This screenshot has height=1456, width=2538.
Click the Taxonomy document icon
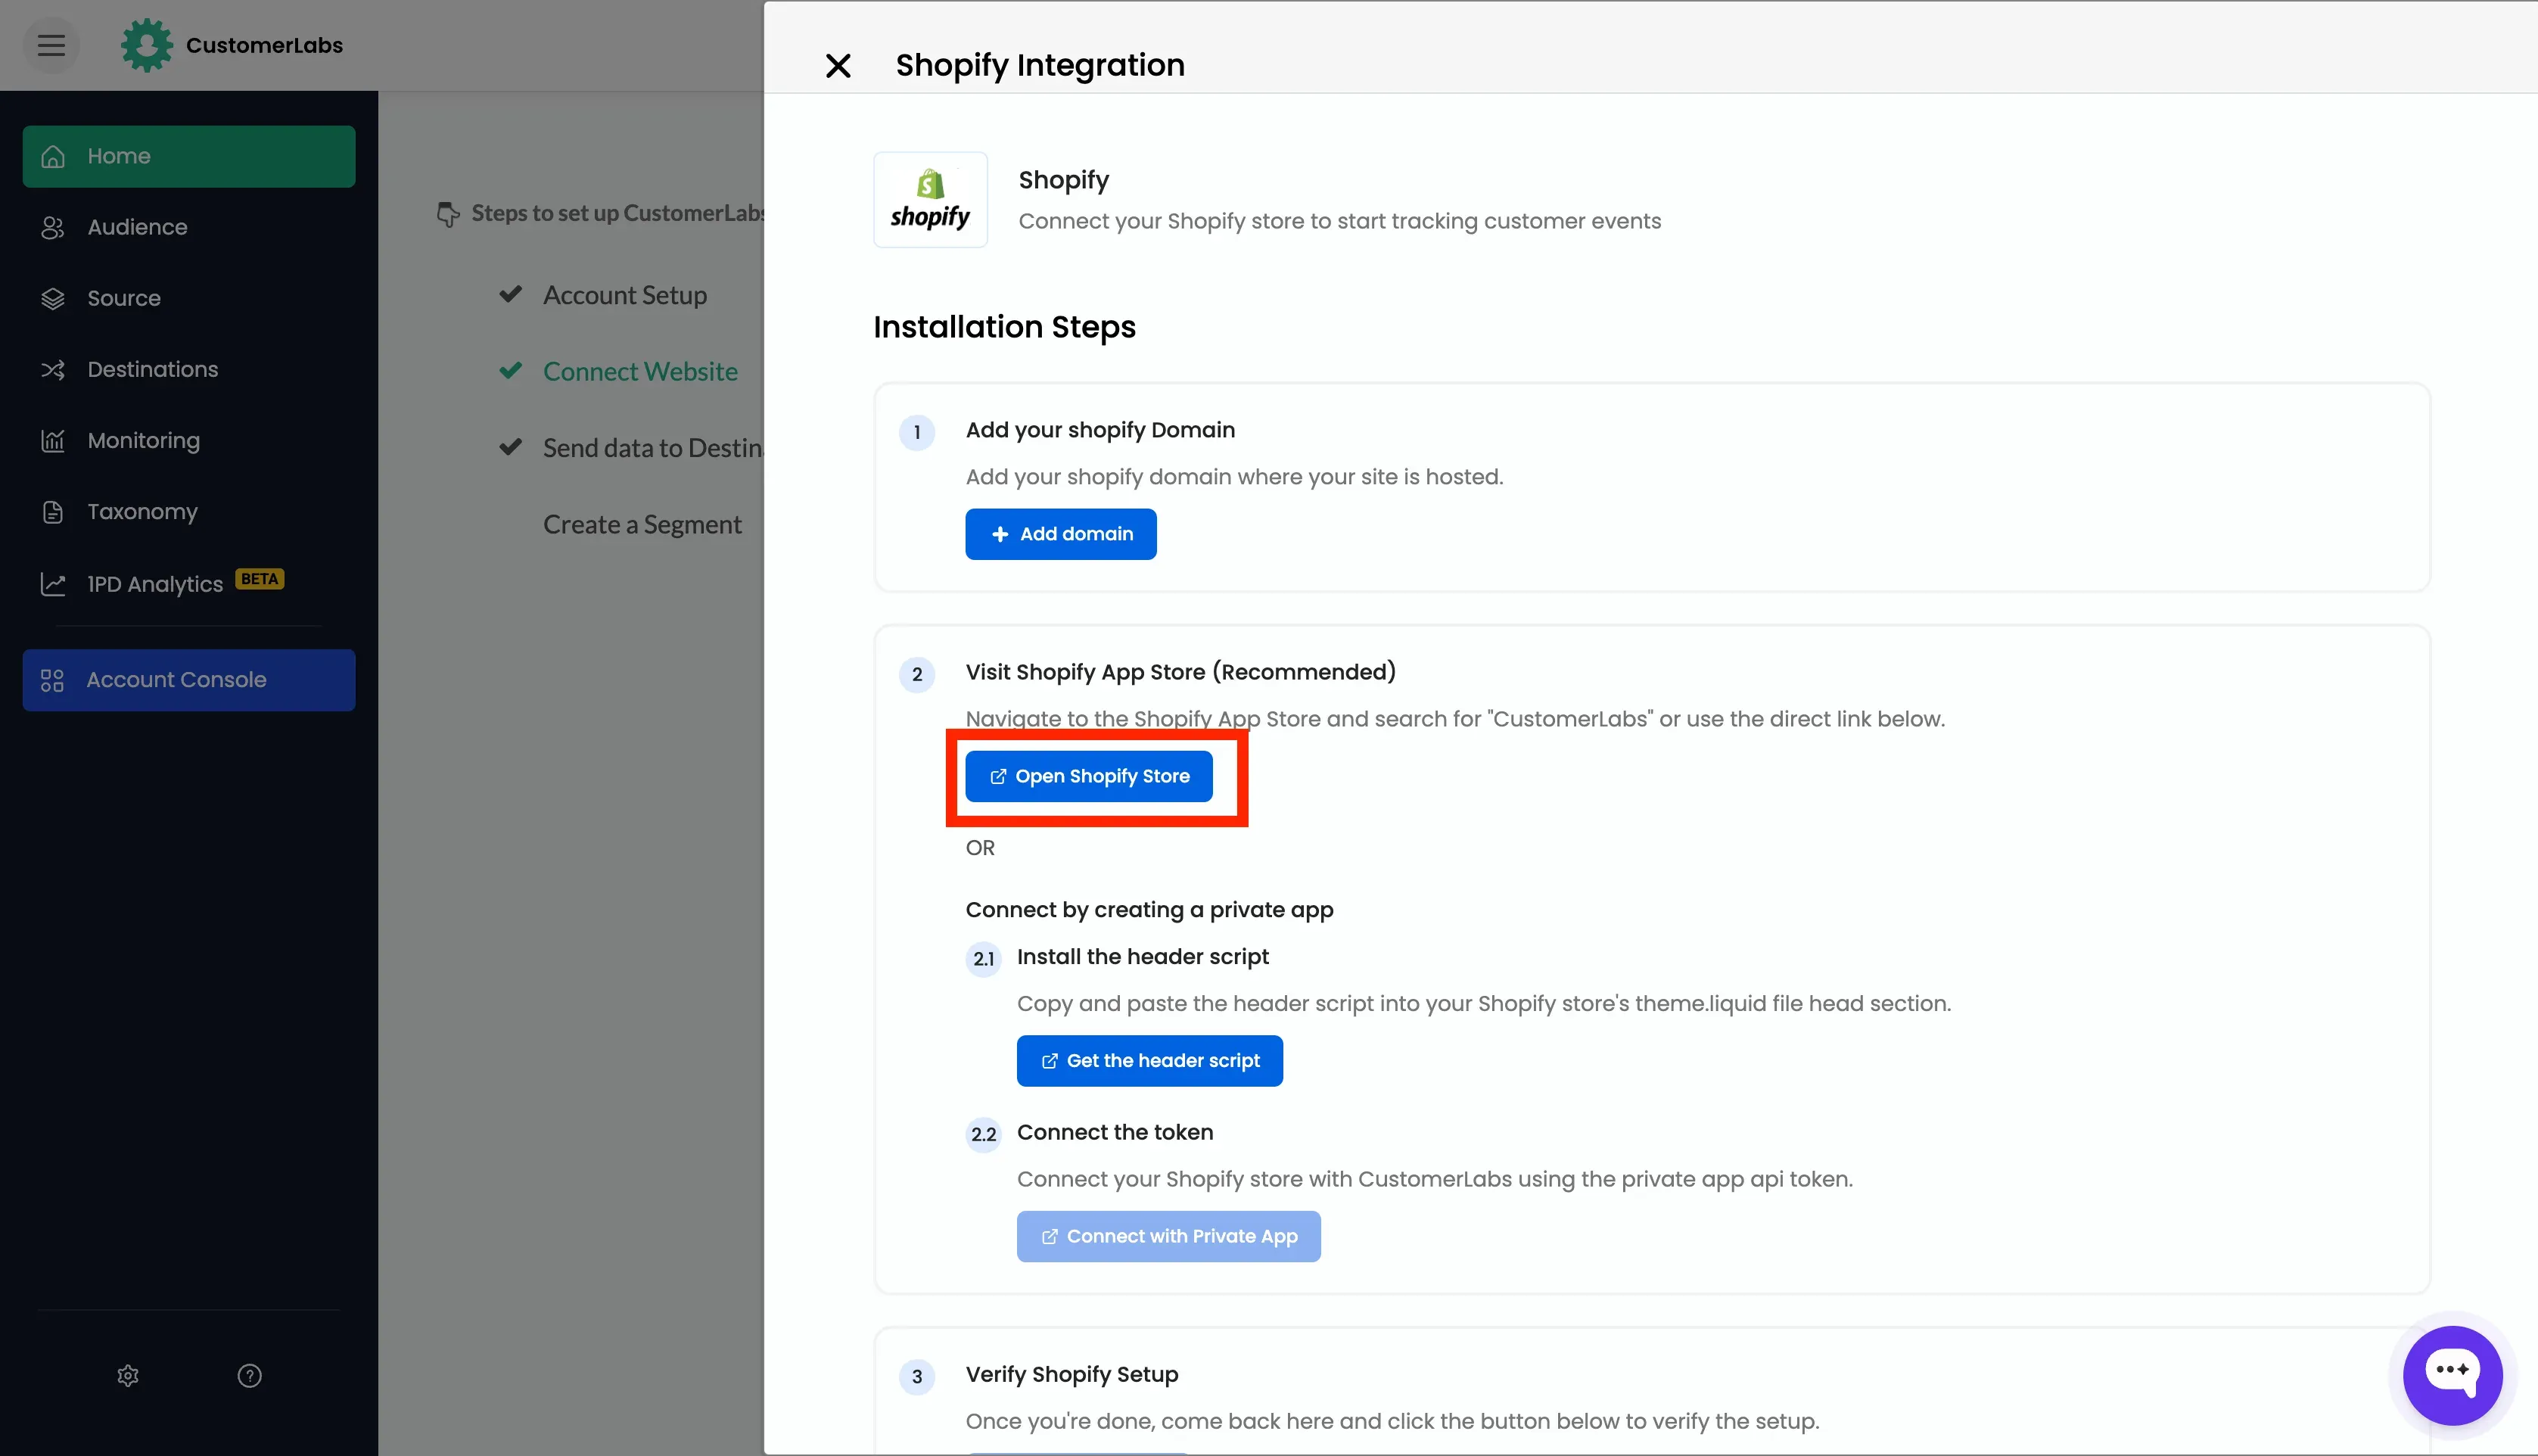click(53, 511)
